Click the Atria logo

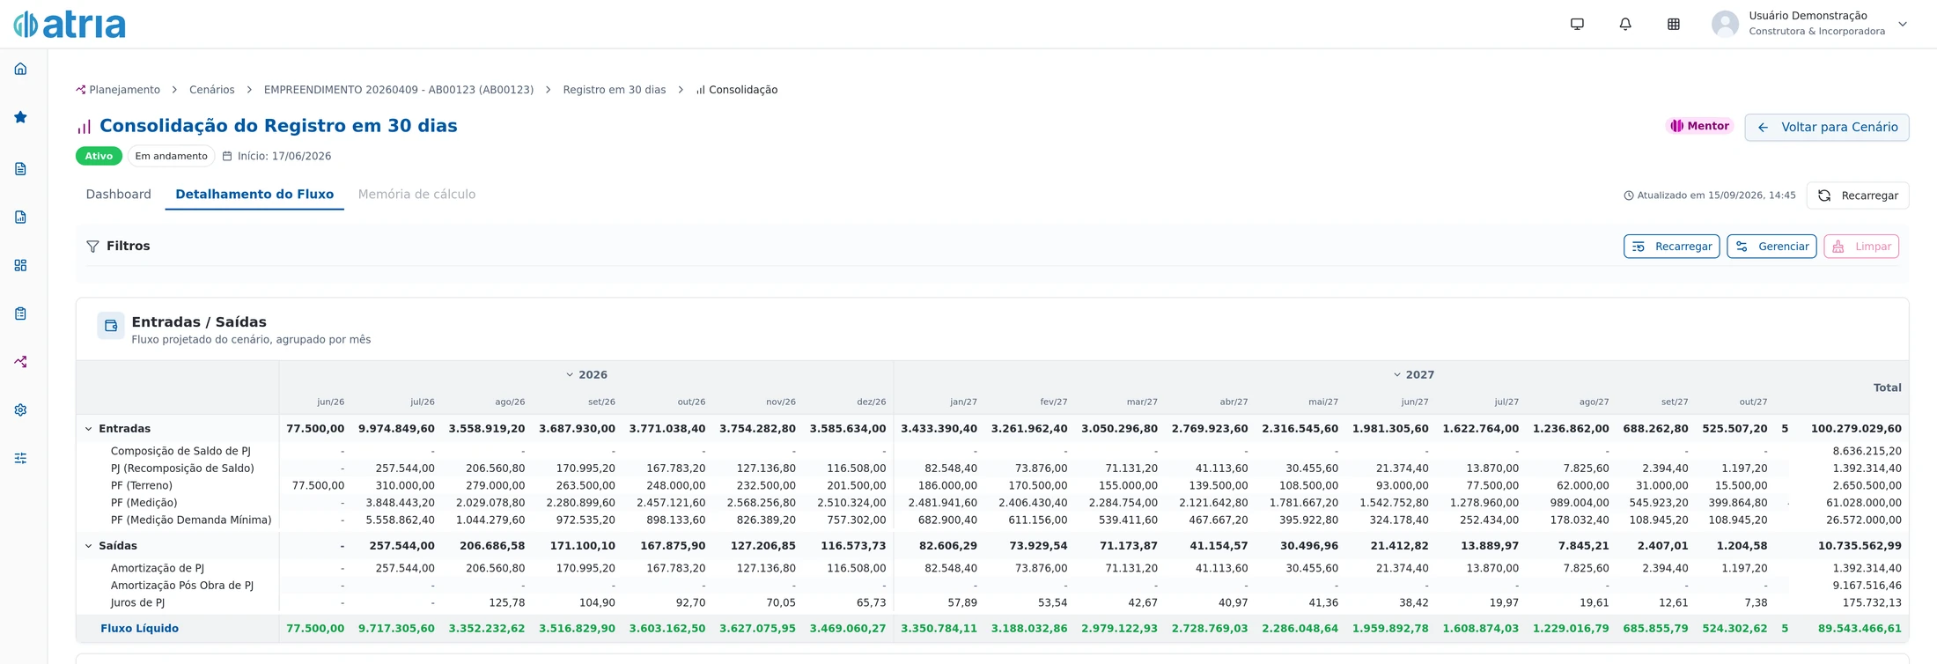click(x=70, y=24)
